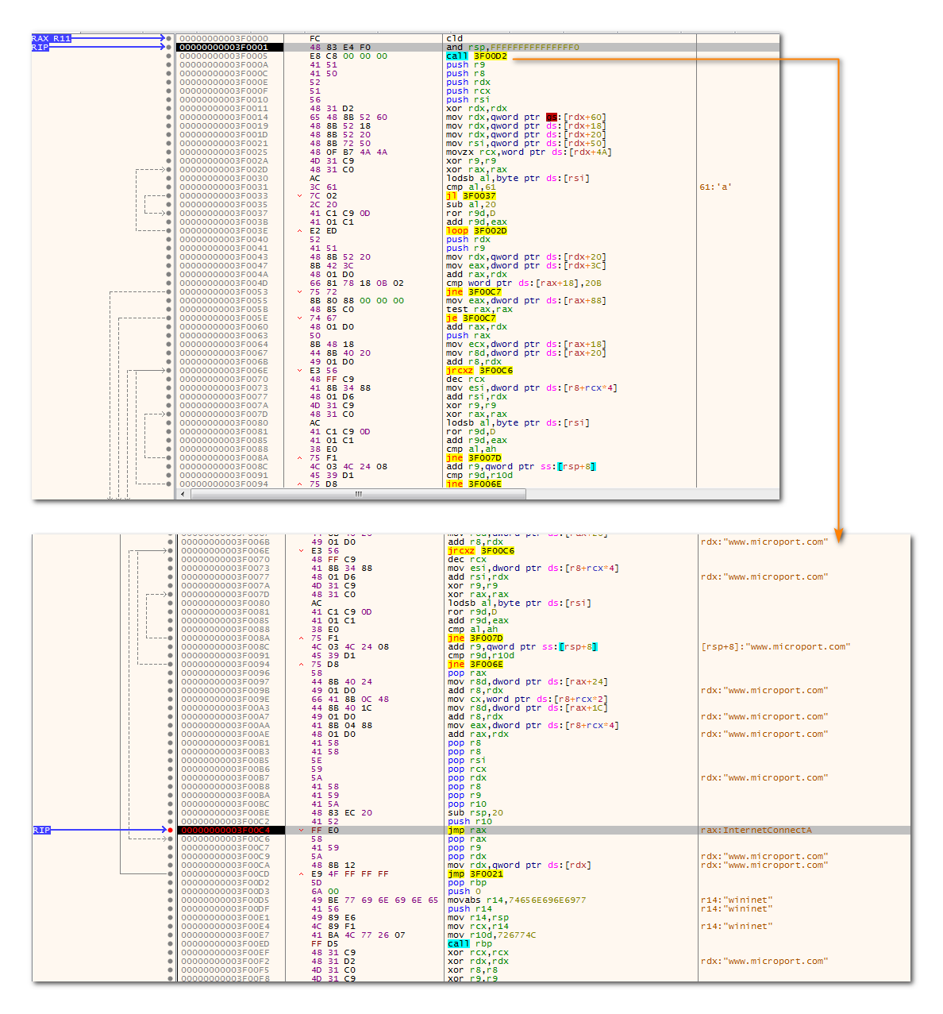Image resolution: width=943 pixels, height=1014 pixels.
Task: Disable the red breakpoint at 3F00C4
Action: point(170,831)
